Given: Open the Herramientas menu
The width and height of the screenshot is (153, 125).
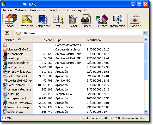Looking at the screenshot, I should 37,10.
